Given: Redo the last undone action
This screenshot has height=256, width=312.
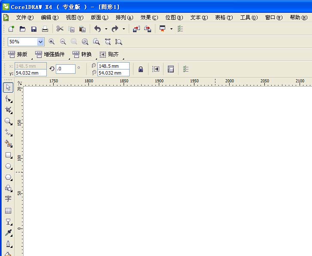Looking at the screenshot, I should point(115,29).
